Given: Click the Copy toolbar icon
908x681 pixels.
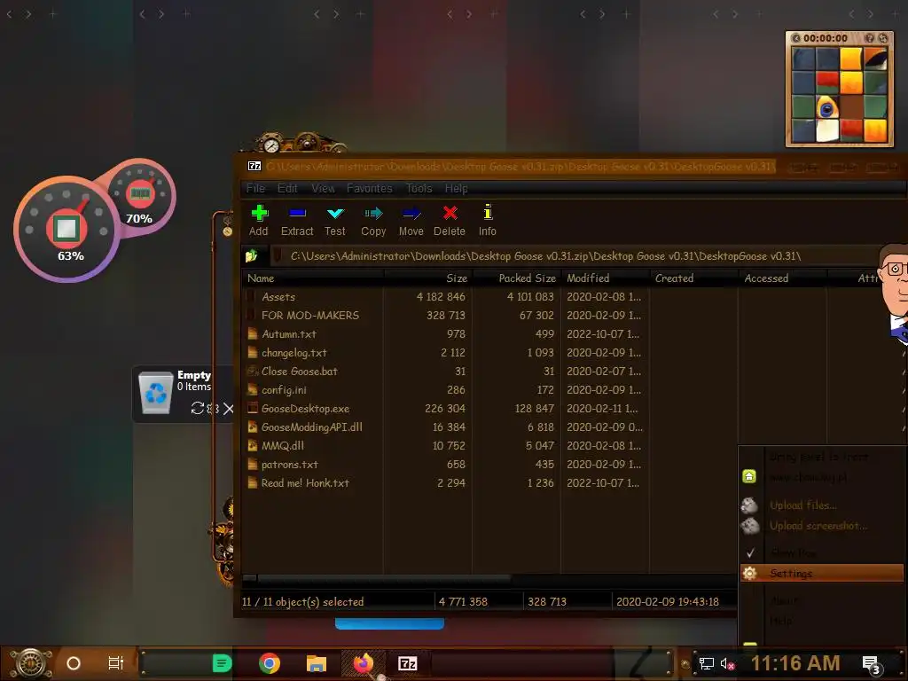Looking at the screenshot, I should 373,220.
